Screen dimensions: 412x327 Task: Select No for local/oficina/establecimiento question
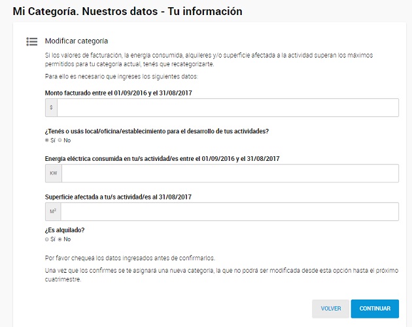[x=60, y=140]
